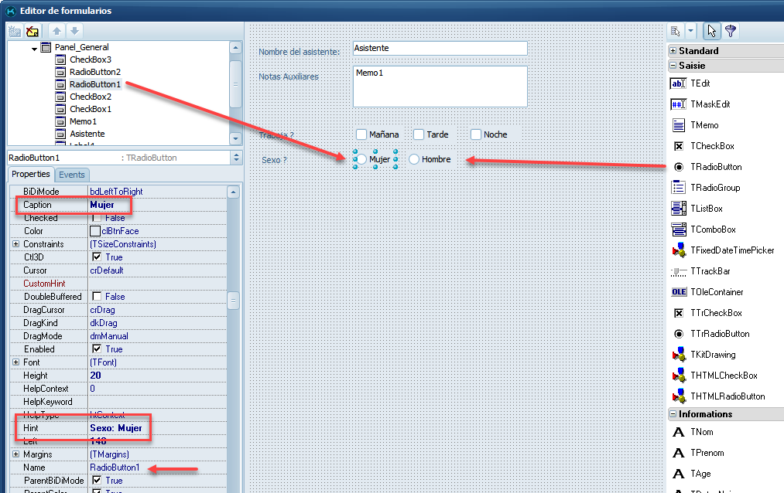Expand the Standard palette category

[673, 51]
